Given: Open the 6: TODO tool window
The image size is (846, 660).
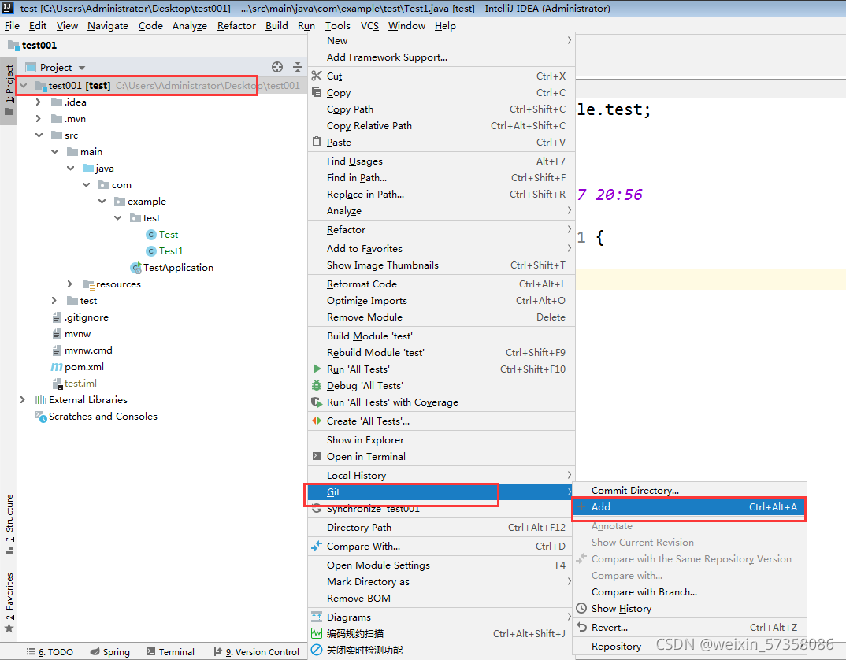Looking at the screenshot, I should click(50, 652).
